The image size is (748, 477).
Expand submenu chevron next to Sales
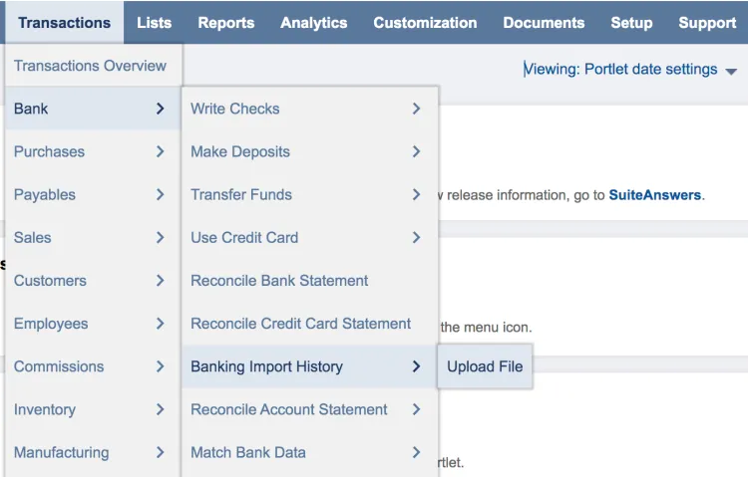[x=161, y=237]
